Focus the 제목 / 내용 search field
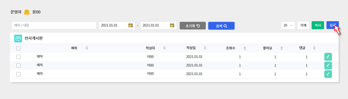The image size is (348, 99). point(54,25)
